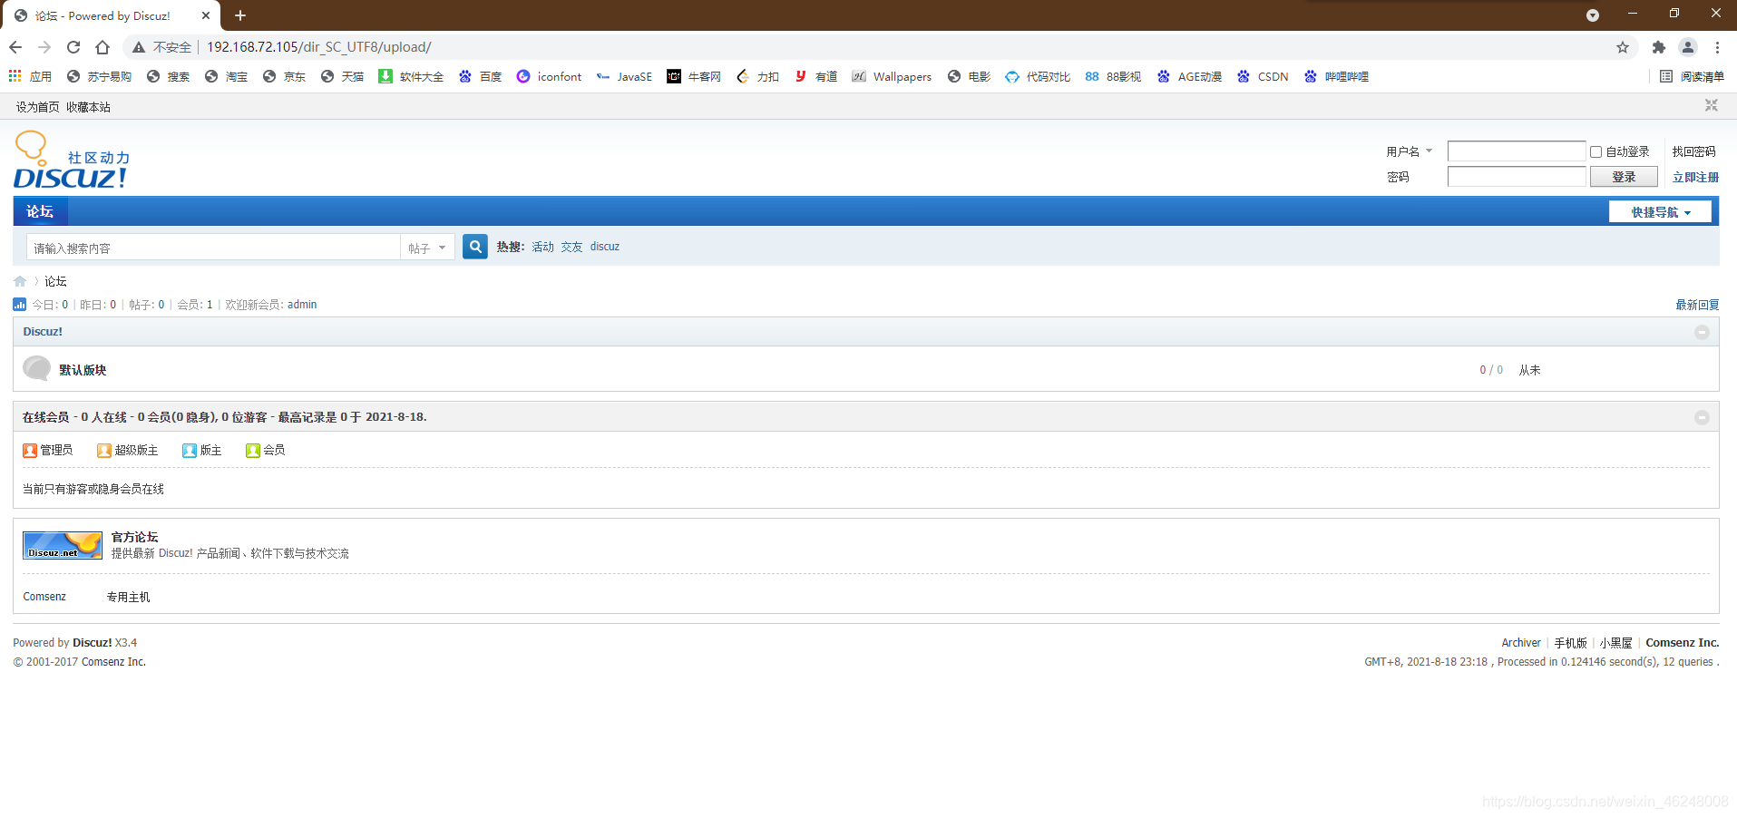The height and width of the screenshot is (818, 1737).
Task: Click the 登录 login button
Action: [1624, 177]
